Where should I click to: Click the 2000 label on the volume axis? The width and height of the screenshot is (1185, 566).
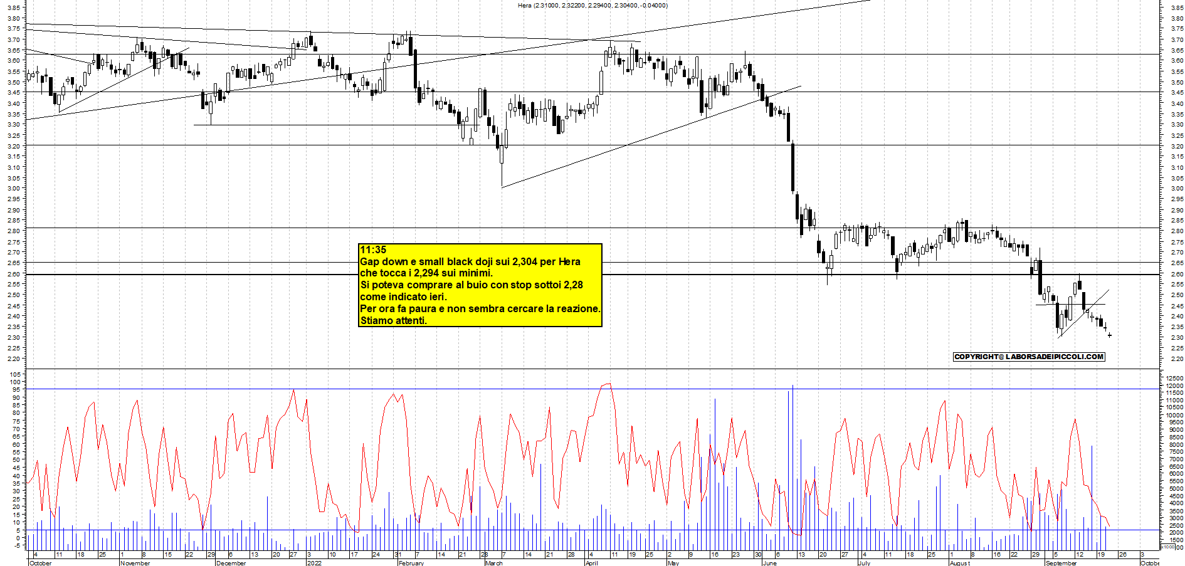point(1176,532)
